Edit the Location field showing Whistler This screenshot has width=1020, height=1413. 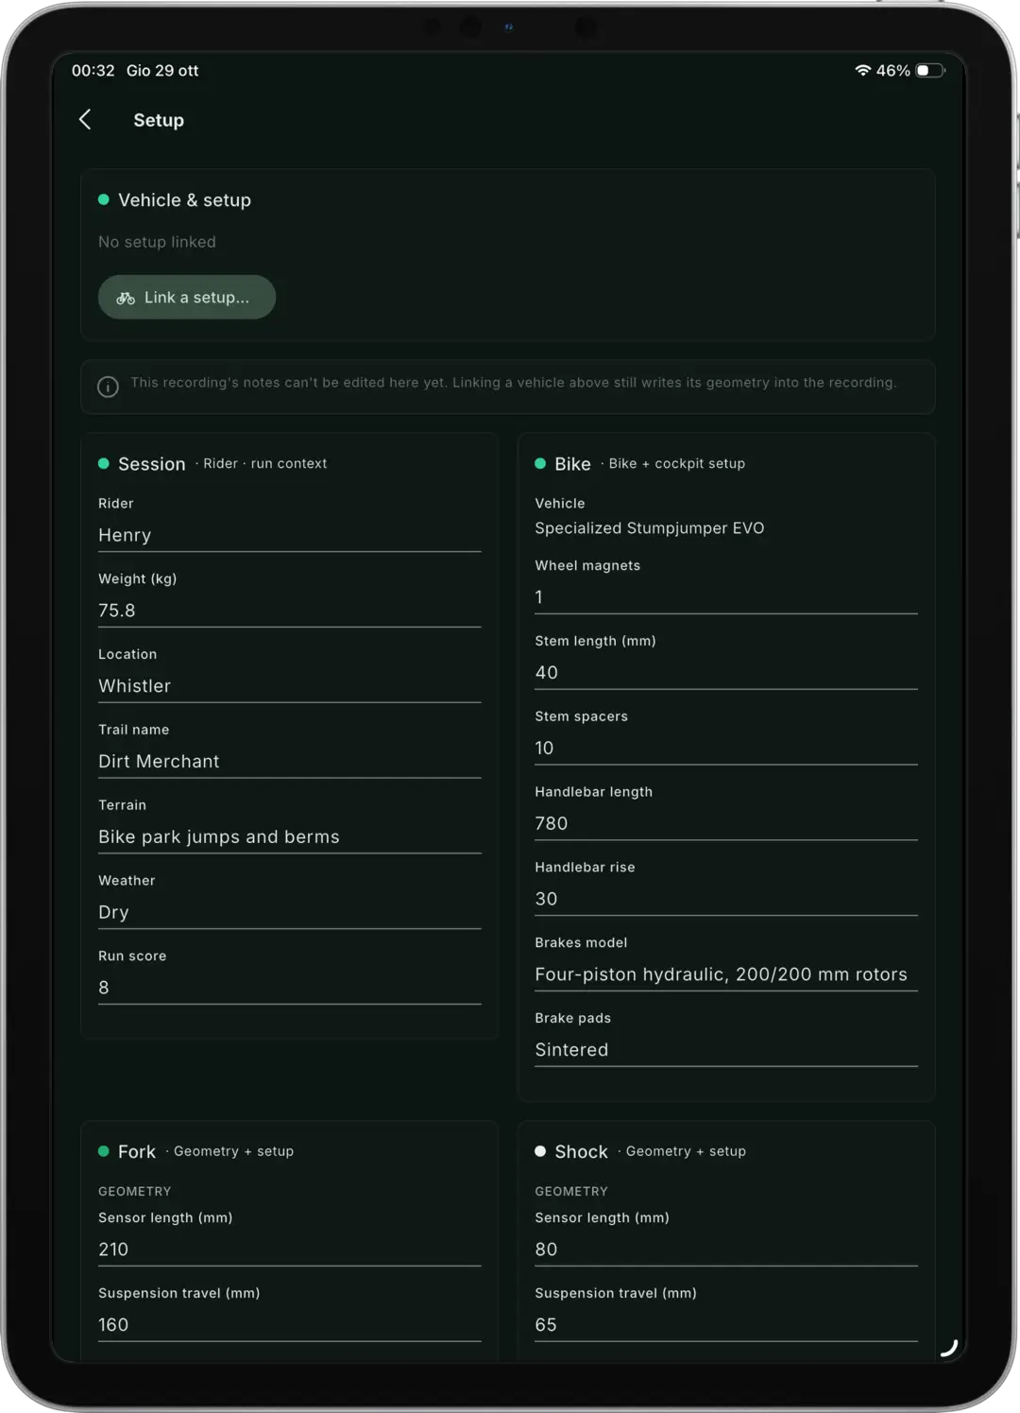(x=289, y=686)
